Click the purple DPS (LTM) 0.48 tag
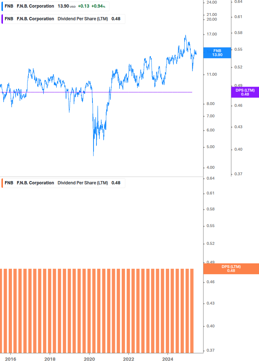The height and width of the screenshot is (364, 259). point(245,92)
